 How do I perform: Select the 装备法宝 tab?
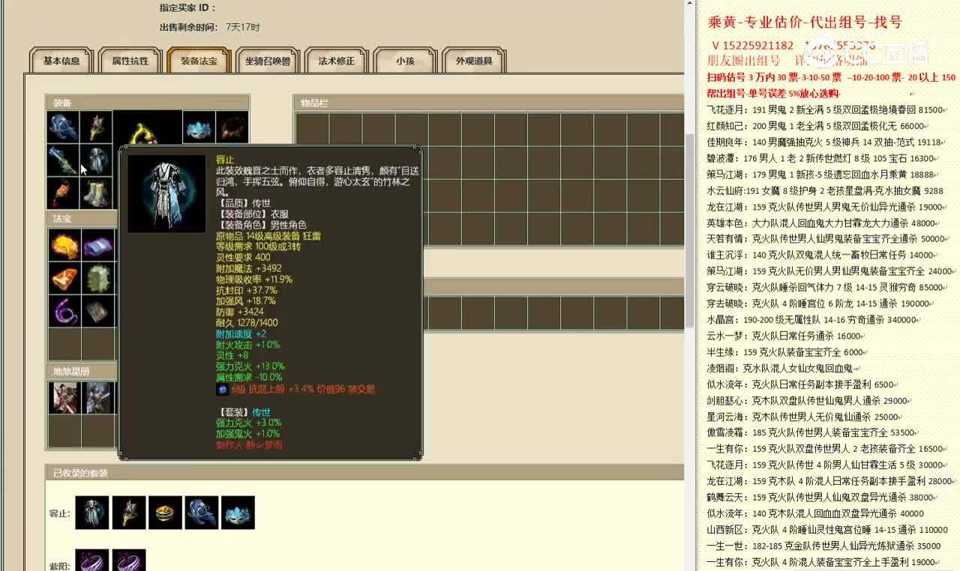tap(199, 61)
